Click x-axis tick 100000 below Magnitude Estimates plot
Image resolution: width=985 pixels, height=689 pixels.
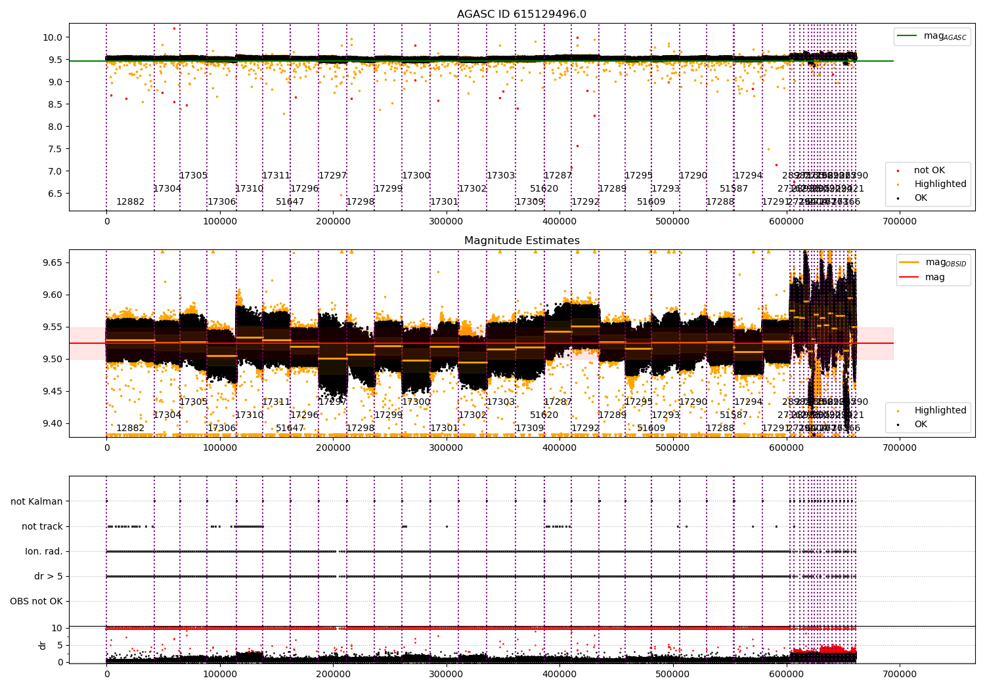click(x=220, y=448)
